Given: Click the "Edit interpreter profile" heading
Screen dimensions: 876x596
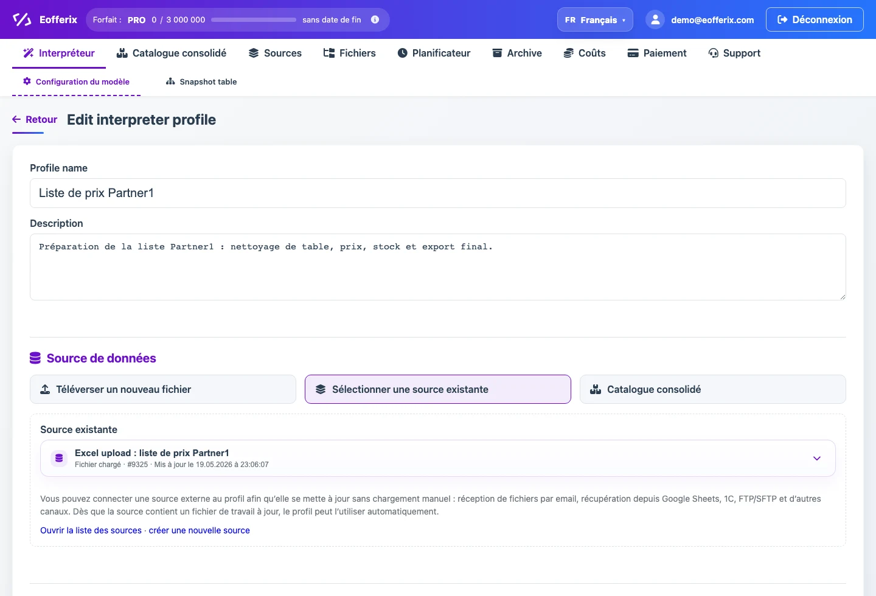Looking at the screenshot, I should (141, 120).
